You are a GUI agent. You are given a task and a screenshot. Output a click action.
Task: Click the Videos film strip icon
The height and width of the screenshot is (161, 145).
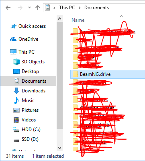[16, 120]
